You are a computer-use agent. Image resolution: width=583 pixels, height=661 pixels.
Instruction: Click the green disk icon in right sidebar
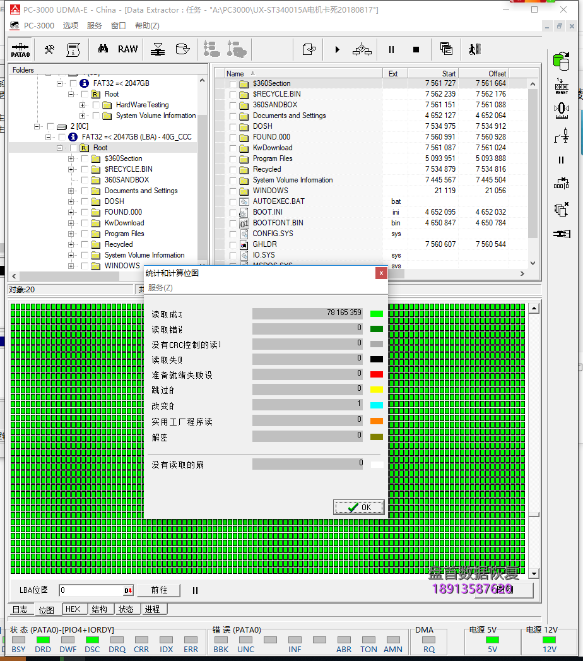[560, 61]
